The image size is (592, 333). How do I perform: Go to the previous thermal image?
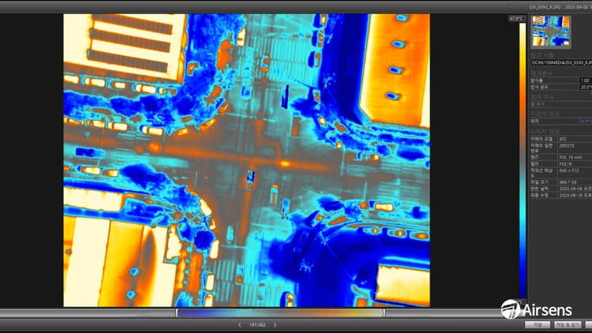(239, 324)
